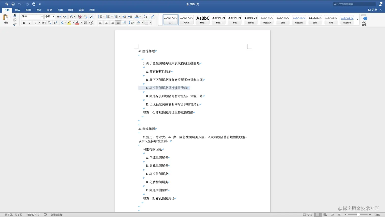Center the paragraph text
The width and height of the screenshot is (385, 217).
[106, 23]
